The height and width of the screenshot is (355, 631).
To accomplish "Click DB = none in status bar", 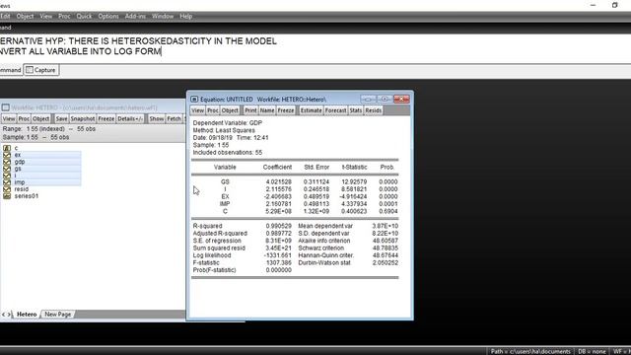I will pos(592,351).
